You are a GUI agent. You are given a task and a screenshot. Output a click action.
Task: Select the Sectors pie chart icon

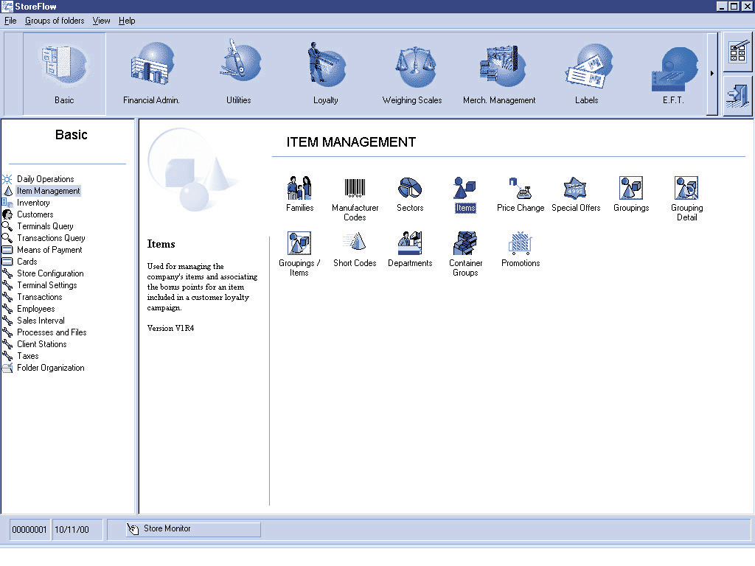click(410, 189)
